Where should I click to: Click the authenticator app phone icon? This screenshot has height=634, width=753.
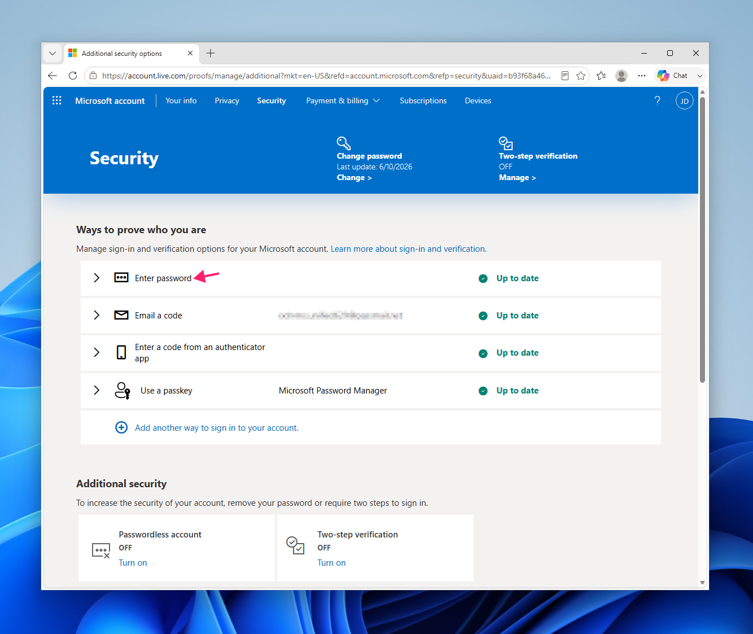click(121, 352)
